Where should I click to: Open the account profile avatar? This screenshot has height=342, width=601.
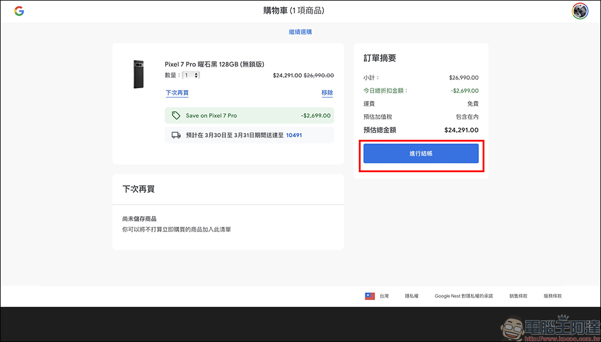tap(580, 11)
